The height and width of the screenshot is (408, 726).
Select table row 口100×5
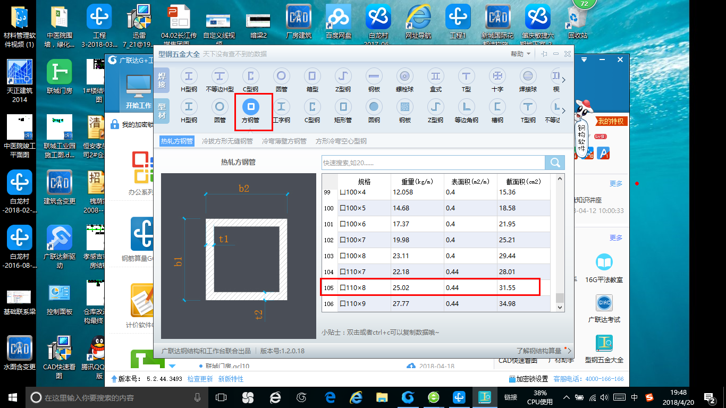(x=436, y=208)
